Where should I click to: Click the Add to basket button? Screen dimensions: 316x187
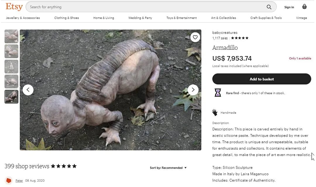tap(262, 79)
